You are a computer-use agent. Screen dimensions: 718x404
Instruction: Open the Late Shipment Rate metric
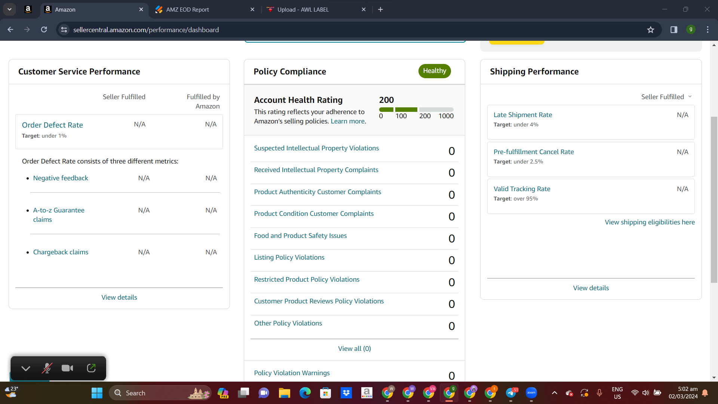click(522, 115)
